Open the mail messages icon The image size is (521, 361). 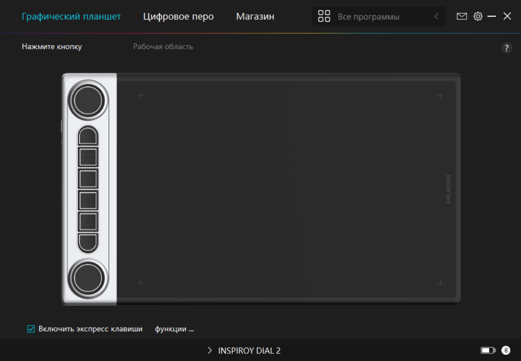pos(462,16)
